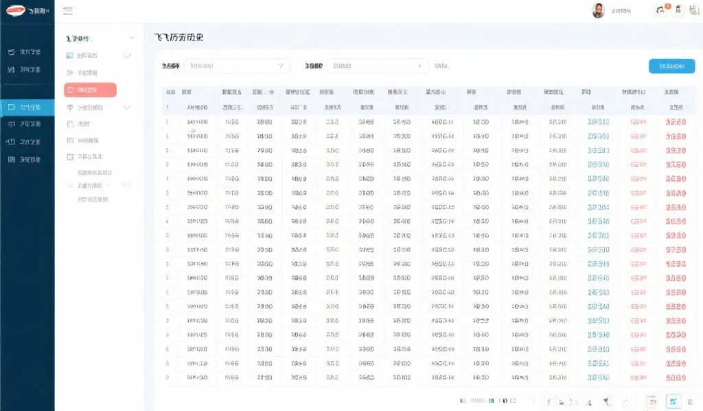The width and height of the screenshot is (703, 411).
Task: Open notifications icon with orange badge
Action: click(x=661, y=10)
